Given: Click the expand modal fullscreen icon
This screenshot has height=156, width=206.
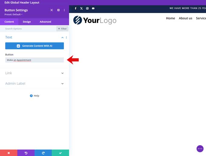Looking at the screenshot, I should pos(51,10).
